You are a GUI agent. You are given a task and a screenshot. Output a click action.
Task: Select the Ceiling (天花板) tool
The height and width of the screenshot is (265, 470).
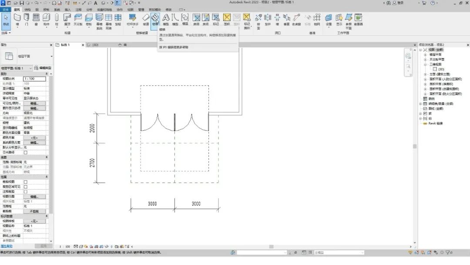coord(78,20)
